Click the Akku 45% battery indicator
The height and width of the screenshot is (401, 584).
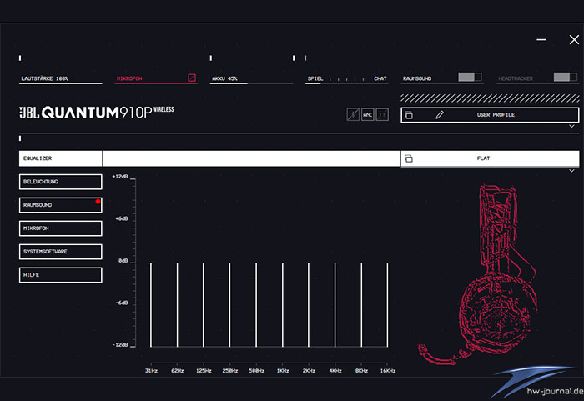(251, 79)
